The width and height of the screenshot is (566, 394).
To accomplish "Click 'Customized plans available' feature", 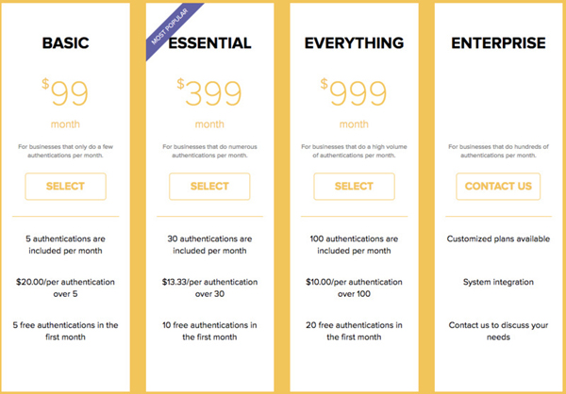I will [499, 238].
